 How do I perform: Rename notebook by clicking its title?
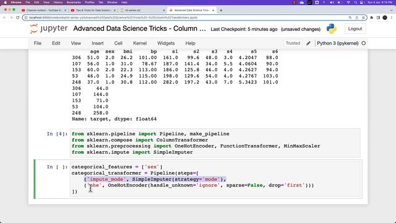pos(139,28)
